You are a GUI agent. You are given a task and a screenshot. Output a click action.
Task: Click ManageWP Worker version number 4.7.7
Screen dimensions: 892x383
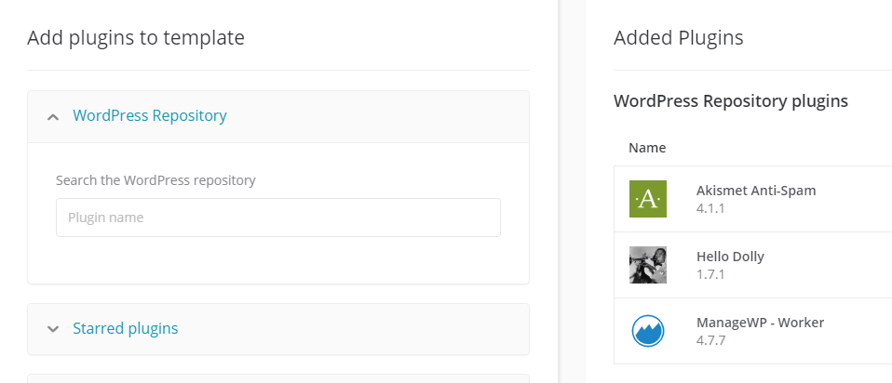(x=710, y=340)
